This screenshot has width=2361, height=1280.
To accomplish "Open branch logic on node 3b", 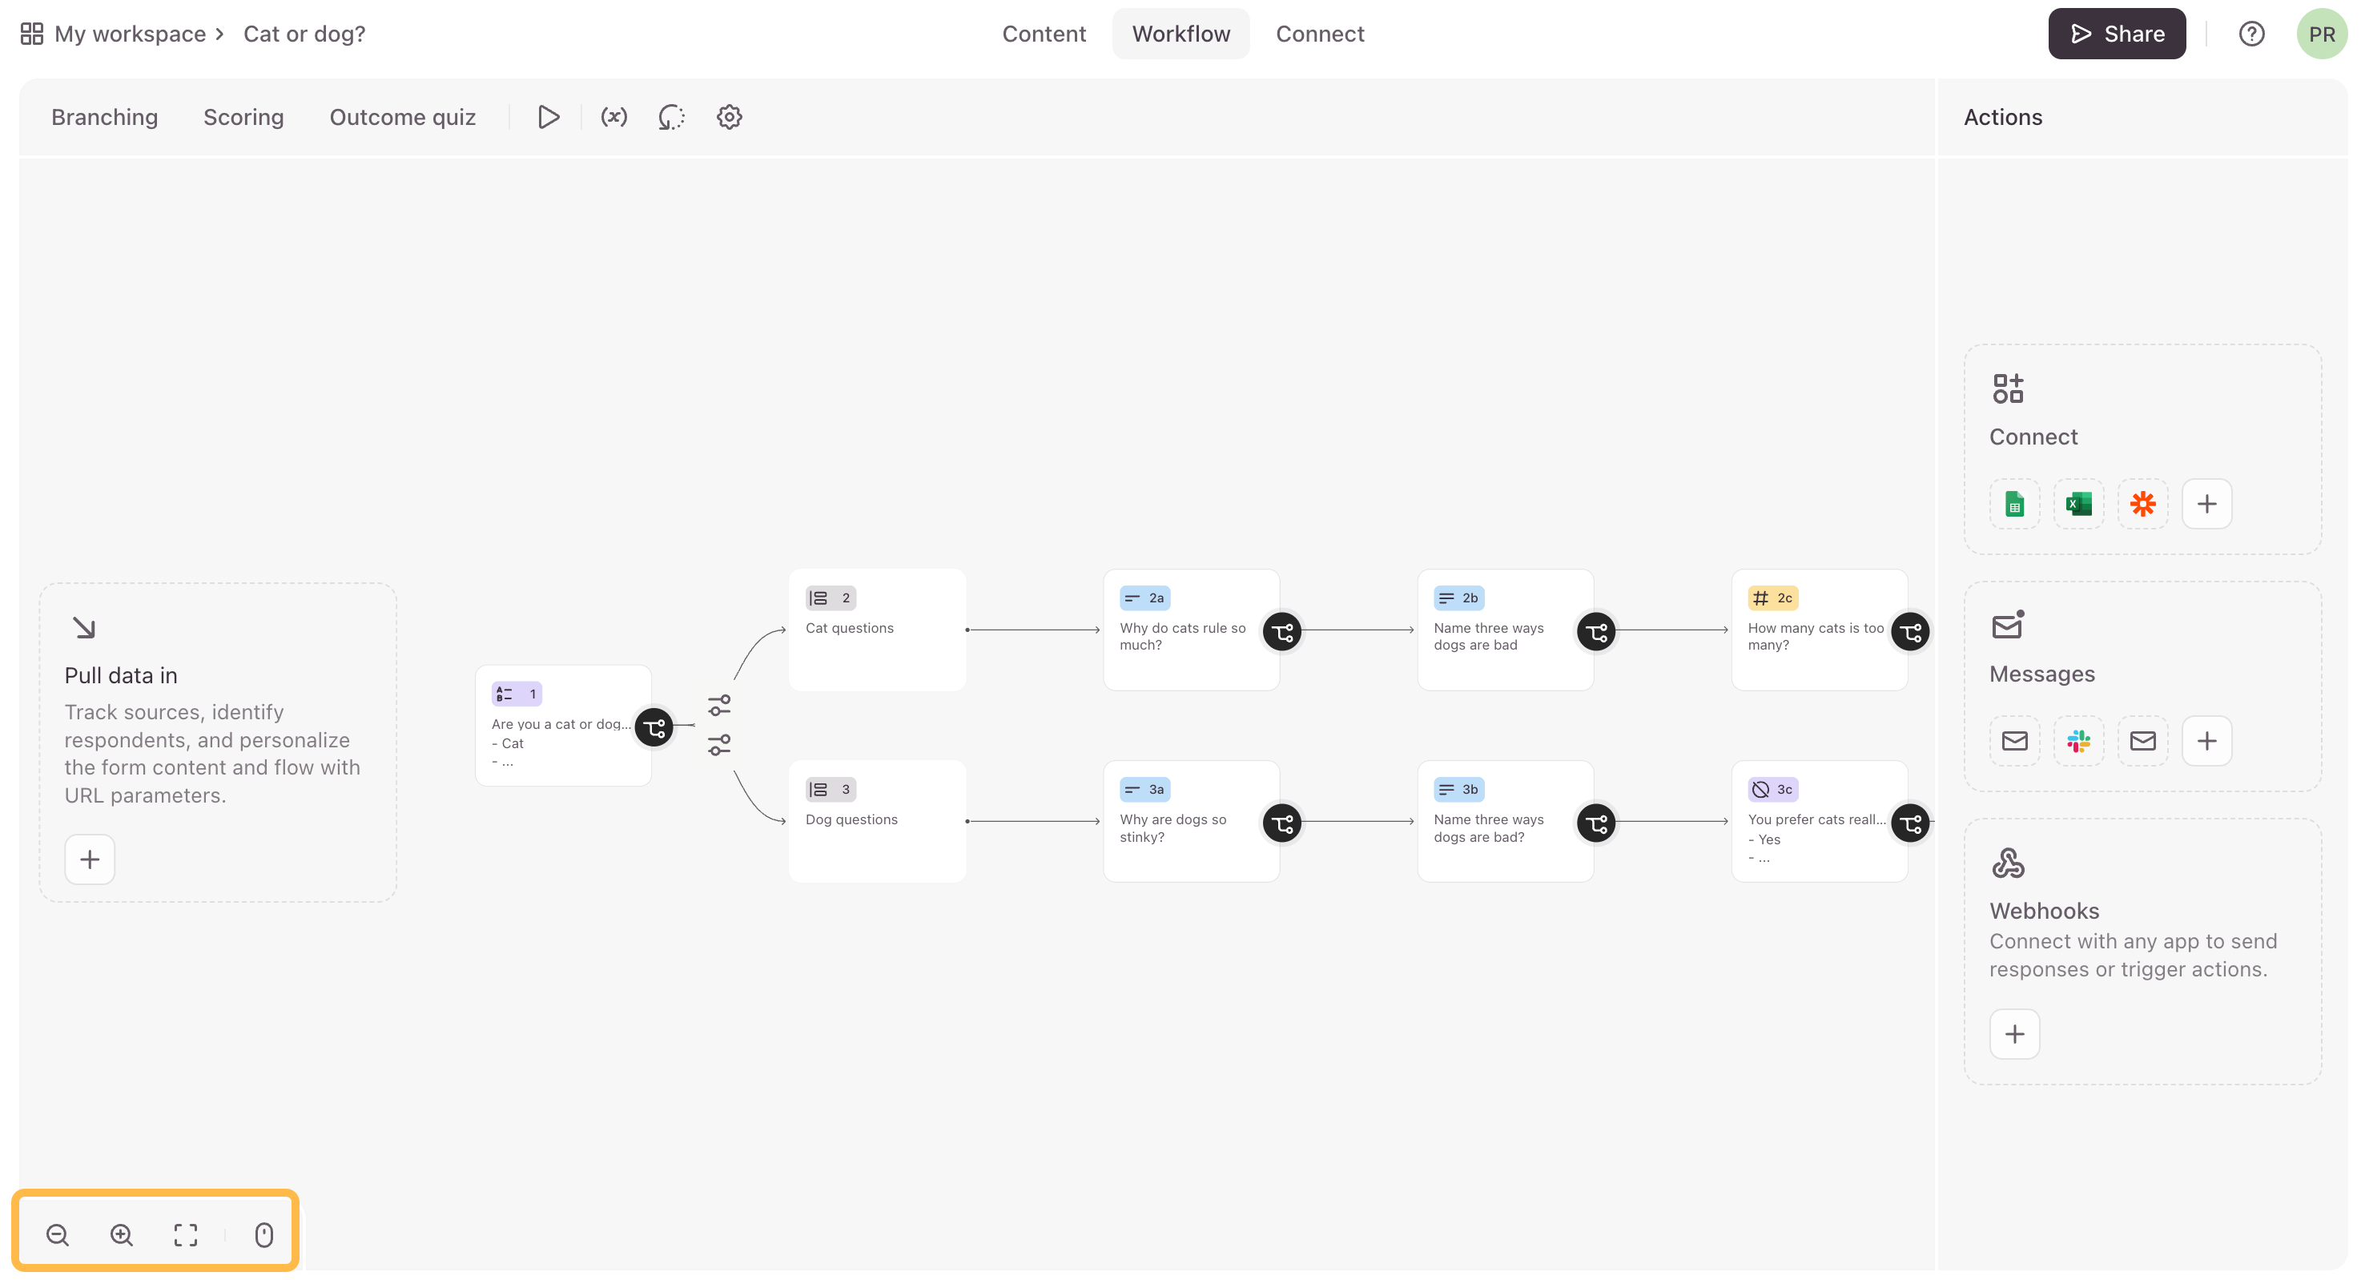I will (x=1597, y=823).
